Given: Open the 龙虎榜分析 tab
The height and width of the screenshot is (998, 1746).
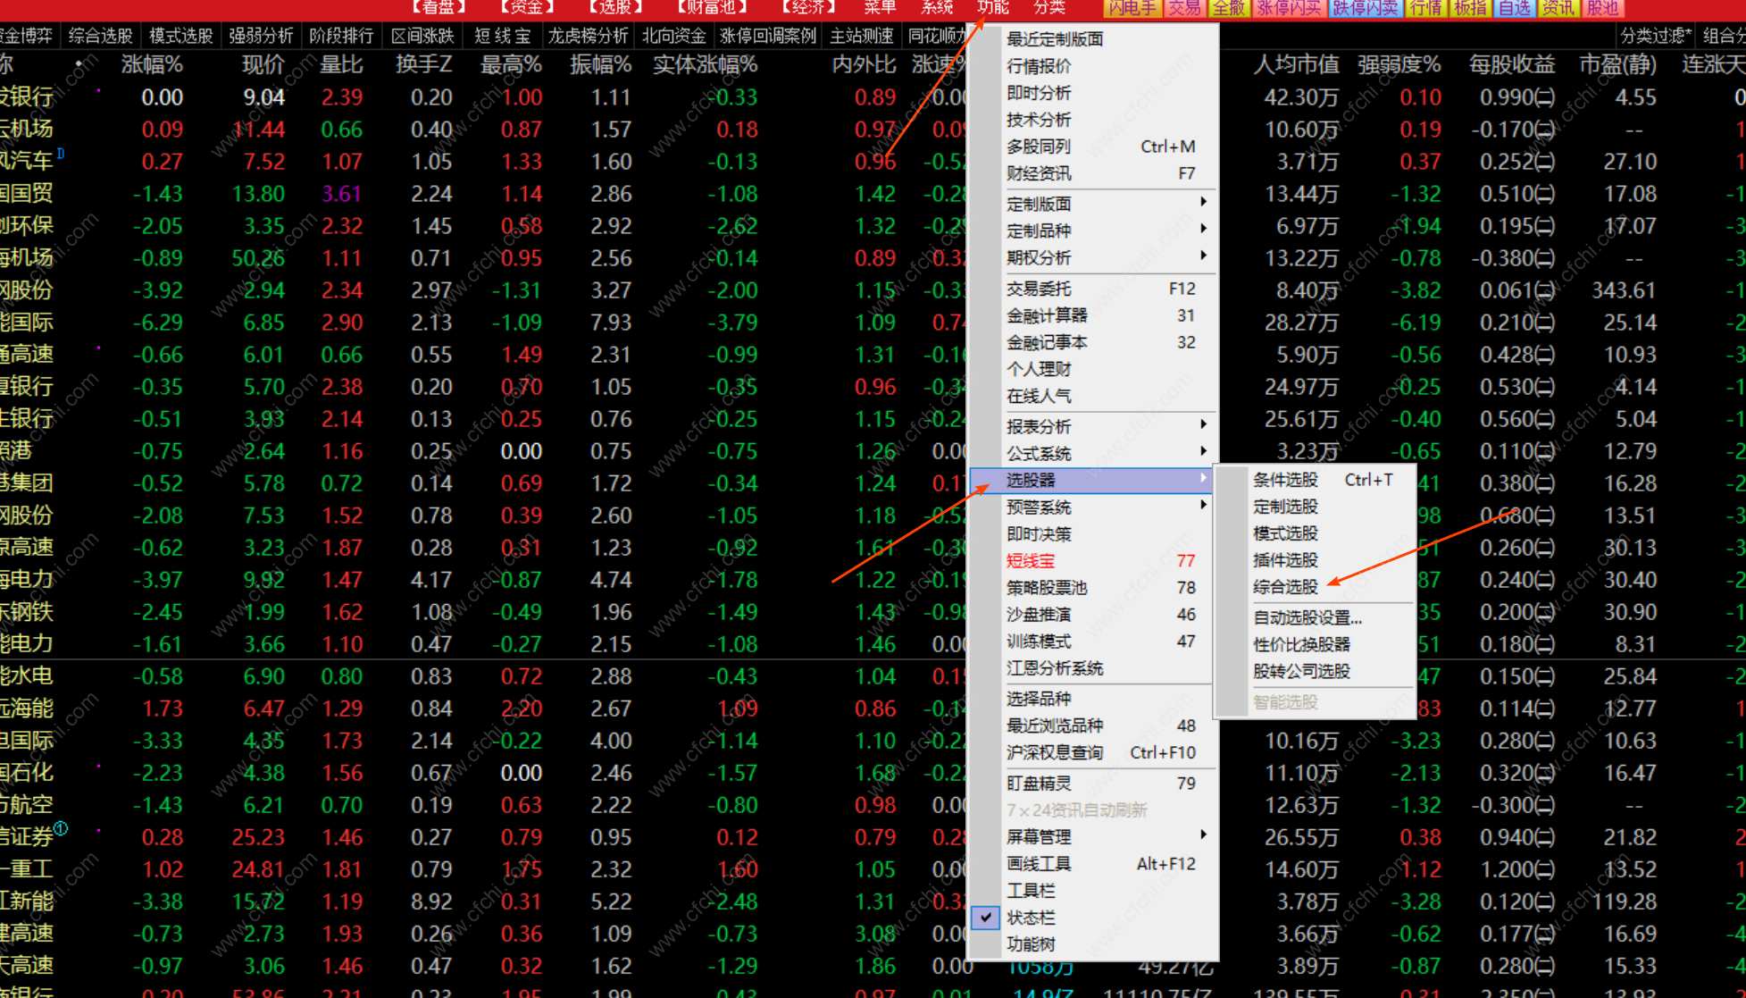Looking at the screenshot, I should click(x=588, y=36).
